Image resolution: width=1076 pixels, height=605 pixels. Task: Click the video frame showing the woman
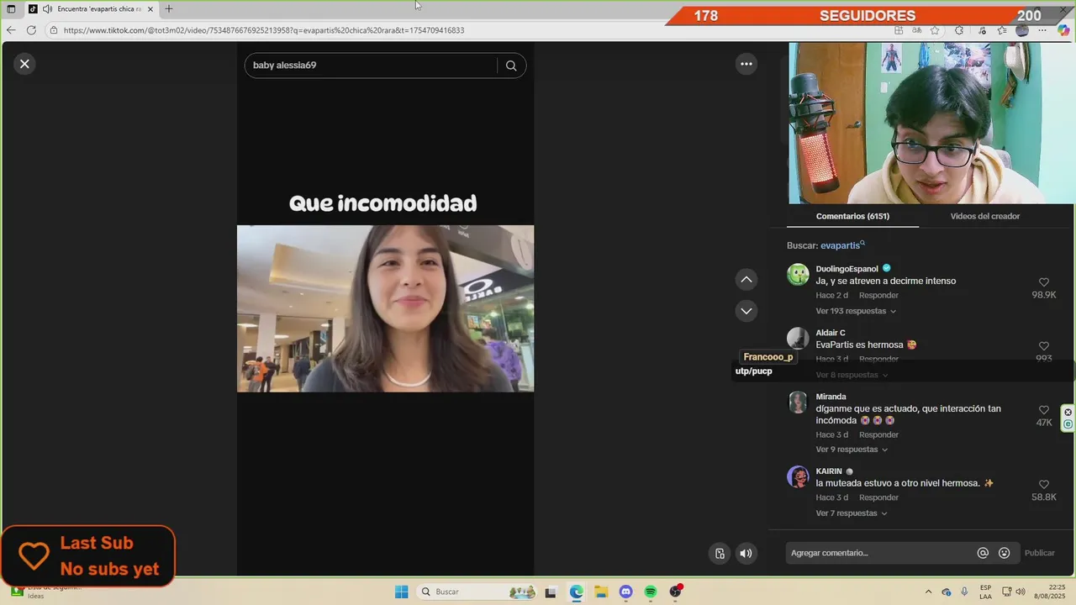pos(385,308)
